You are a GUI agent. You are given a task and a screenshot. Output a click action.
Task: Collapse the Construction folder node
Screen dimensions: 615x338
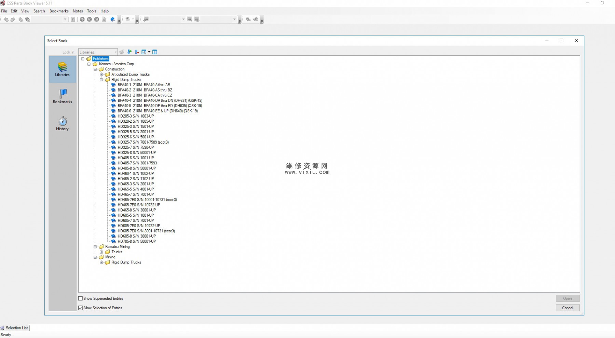pos(95,69)
